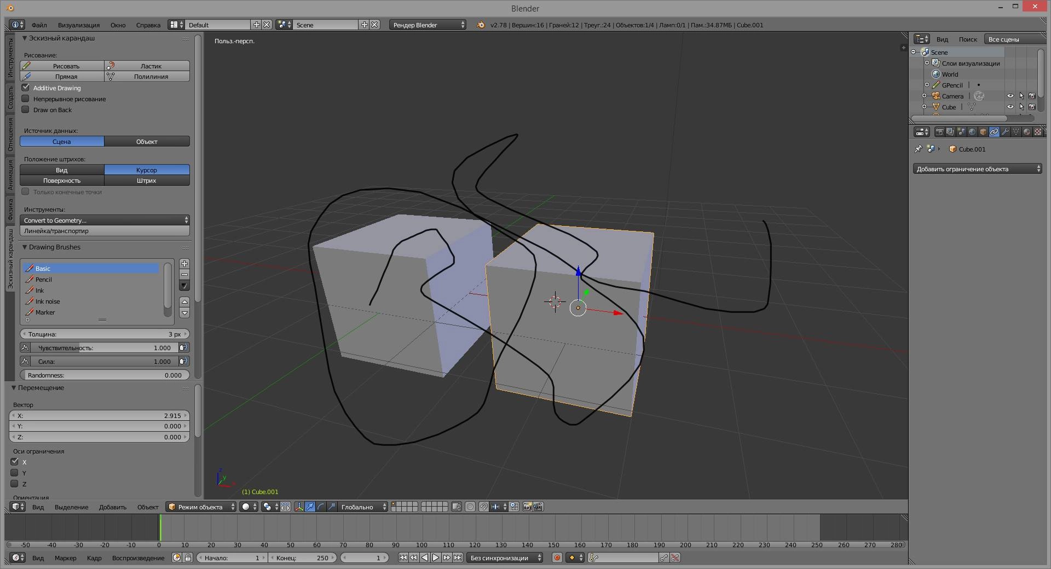
Task: Hide the Cube object with its eye toggle
Action: tap(1010, 107)
